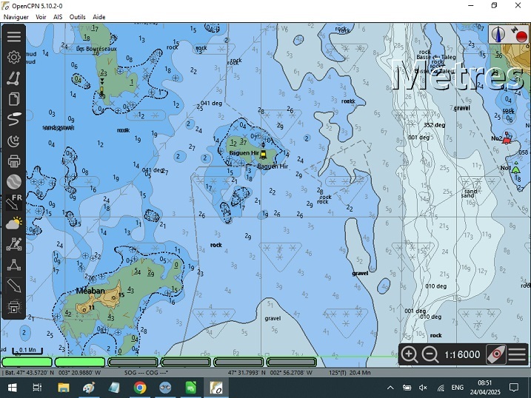Click the red No2 buoy
Image resolution: width=531 pixels, height=398 pixels.
click(507, 139)
